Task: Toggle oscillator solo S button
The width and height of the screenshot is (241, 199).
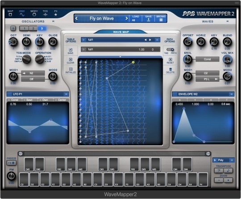Action: point(13,28)
